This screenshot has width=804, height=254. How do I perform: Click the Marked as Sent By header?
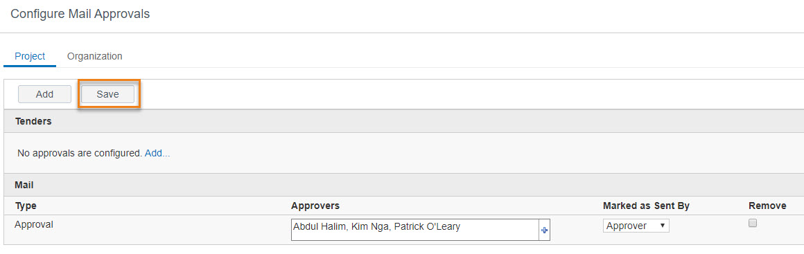[x=646, y=206]
